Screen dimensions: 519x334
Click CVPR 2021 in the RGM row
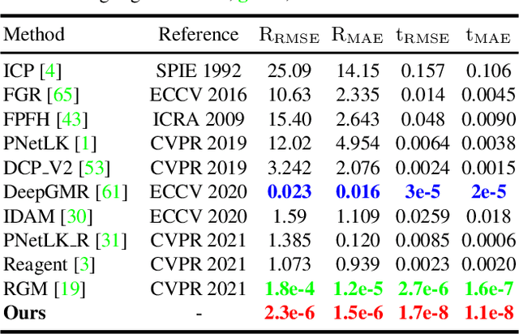[199, 289]
